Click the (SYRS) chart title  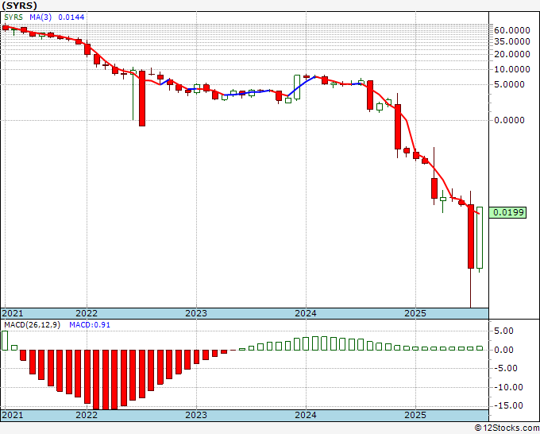click(19, 6)
